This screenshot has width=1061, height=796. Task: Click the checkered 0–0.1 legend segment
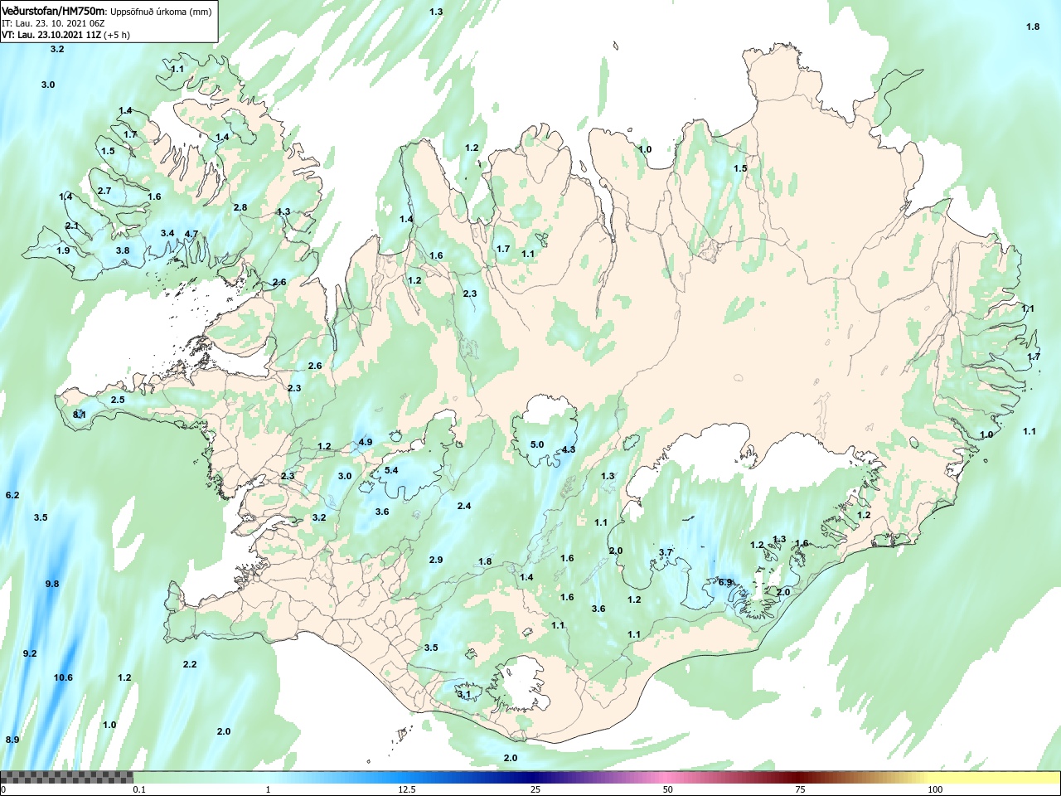[x=66, y=777]
